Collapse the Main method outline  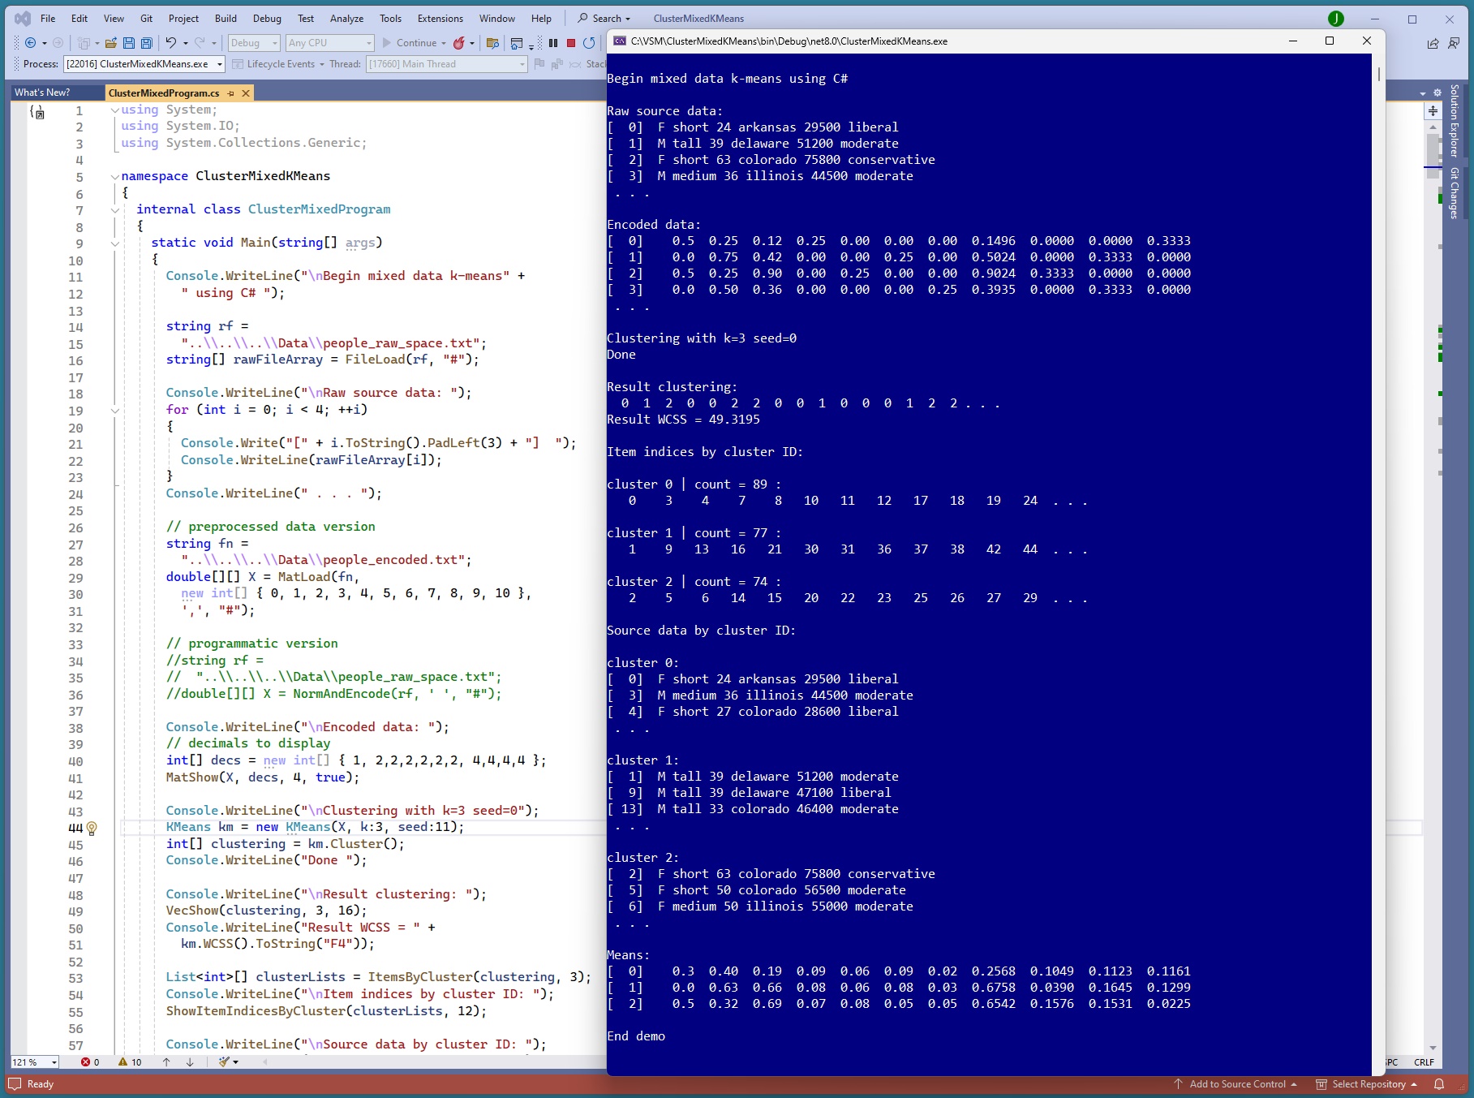tap(115, 243)
